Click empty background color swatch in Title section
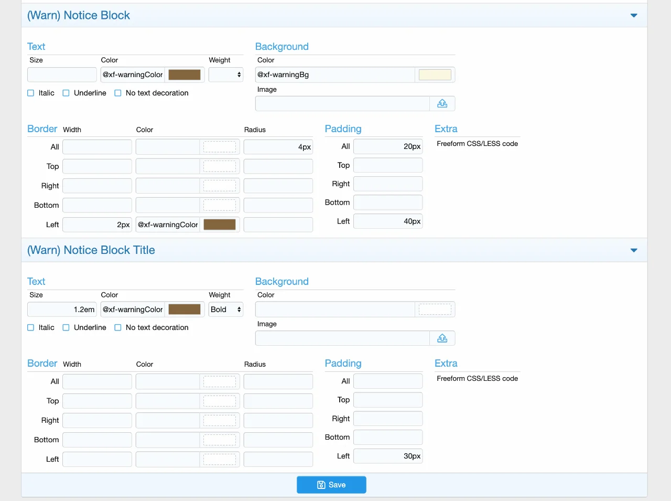671x501 pixels. point(435,310)
